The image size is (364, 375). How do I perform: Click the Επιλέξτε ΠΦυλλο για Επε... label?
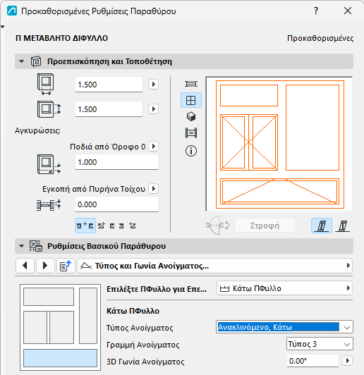[157, 289]
